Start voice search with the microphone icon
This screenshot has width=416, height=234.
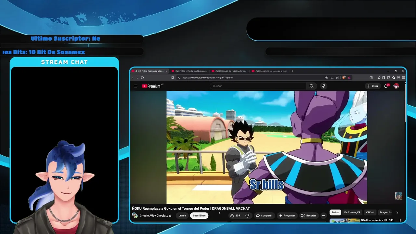coord(323,86)
